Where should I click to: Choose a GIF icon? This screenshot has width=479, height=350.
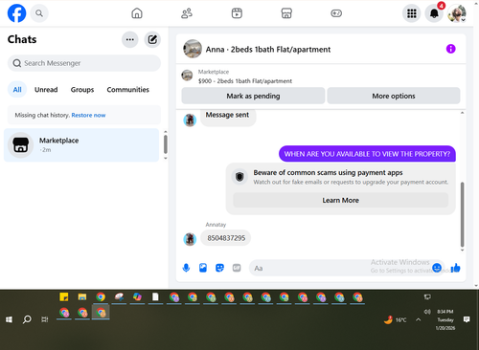(x=237, y=268)
